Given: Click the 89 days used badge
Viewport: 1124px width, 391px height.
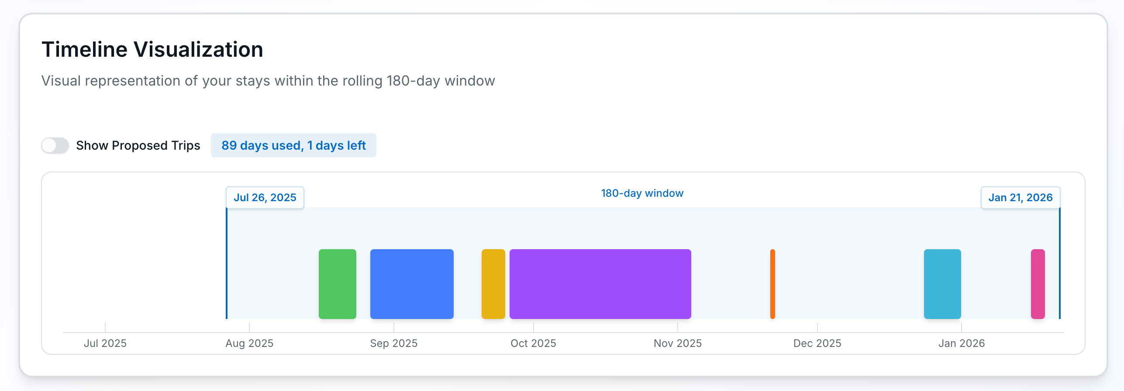Looking at the screenshot, I should tap(293, 145).
